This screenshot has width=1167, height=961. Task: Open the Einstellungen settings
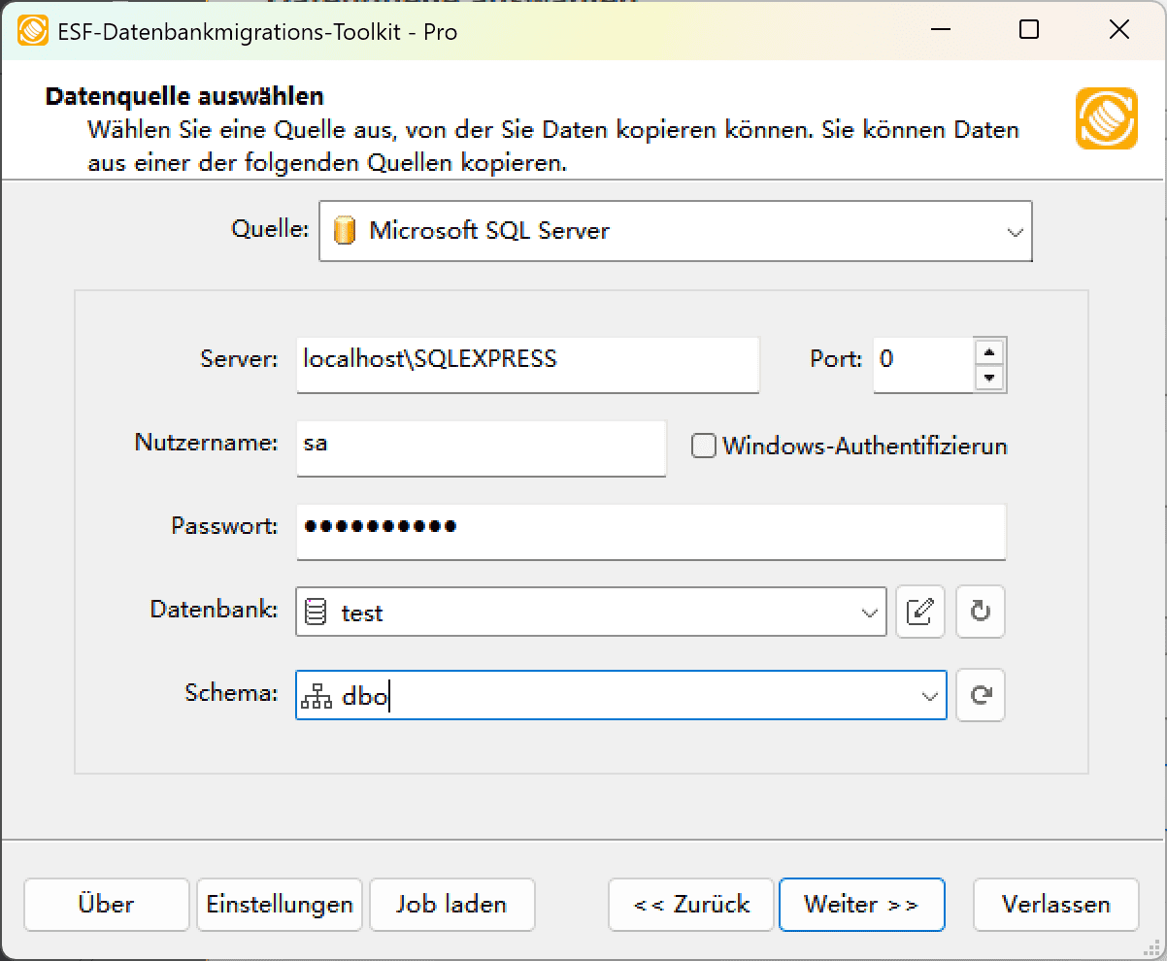tap(279, 904)
